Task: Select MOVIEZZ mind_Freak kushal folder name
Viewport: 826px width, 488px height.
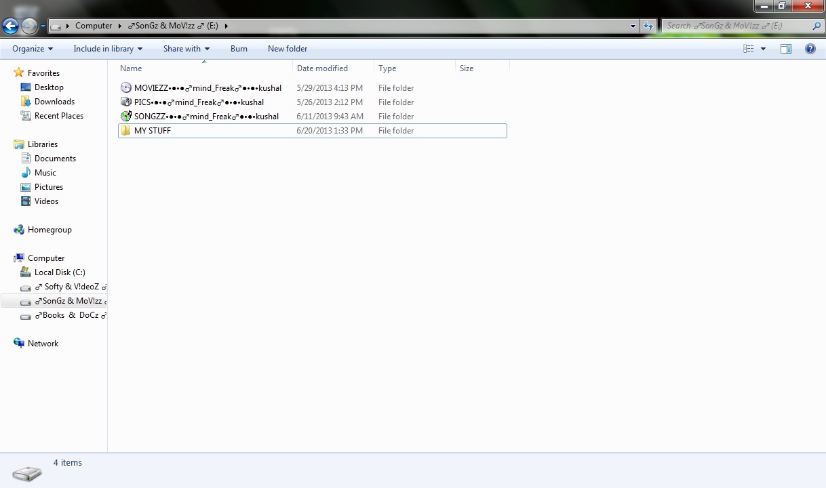Action: pos(208,88)
